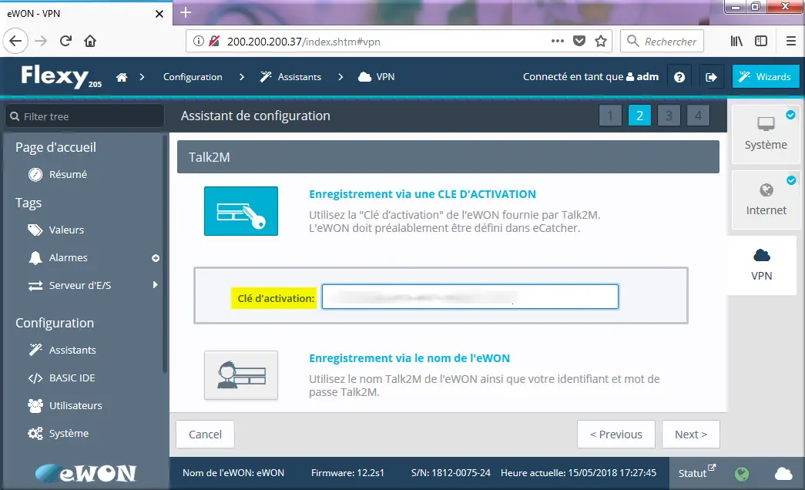Open the browser library icon
Viewport: 805px width, 490px height.
[x=736, y=41]
